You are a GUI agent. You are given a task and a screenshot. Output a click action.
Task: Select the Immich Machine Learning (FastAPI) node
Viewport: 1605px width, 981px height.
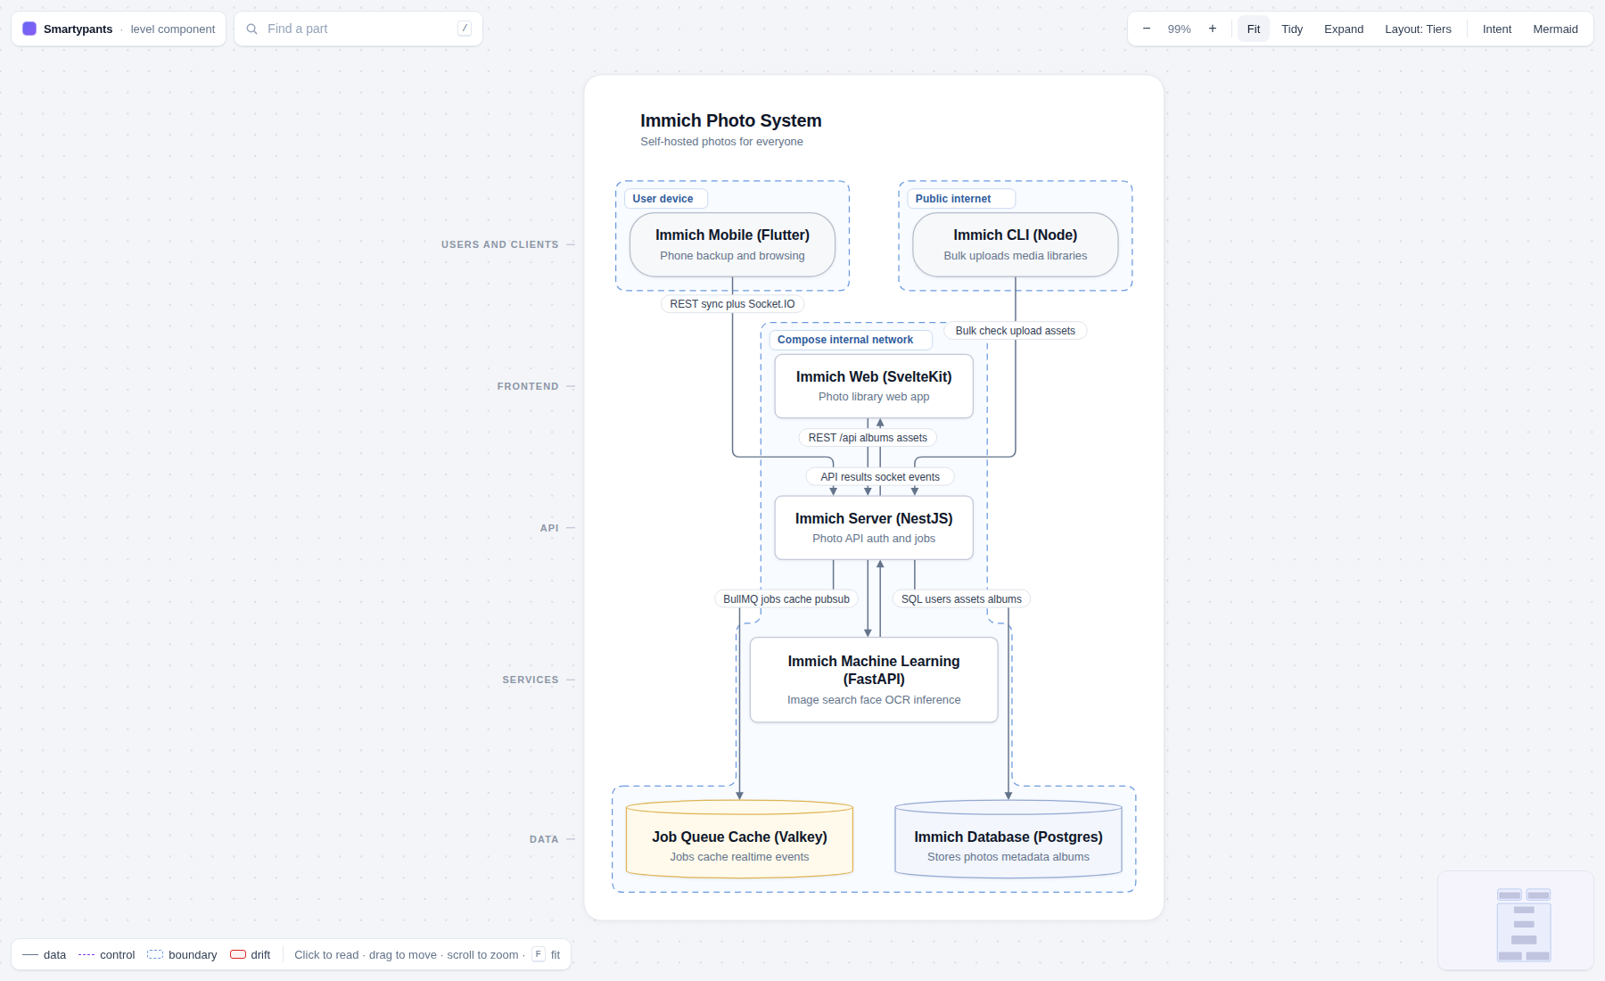point(874,680)
